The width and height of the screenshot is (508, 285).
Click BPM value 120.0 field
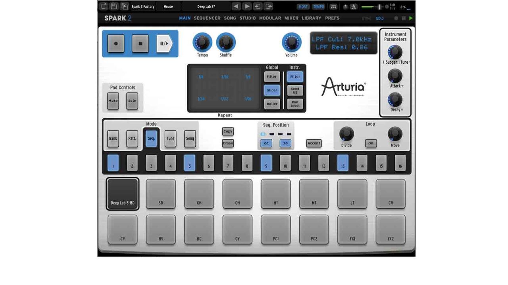pyautogui.click(x=379, y=18)
